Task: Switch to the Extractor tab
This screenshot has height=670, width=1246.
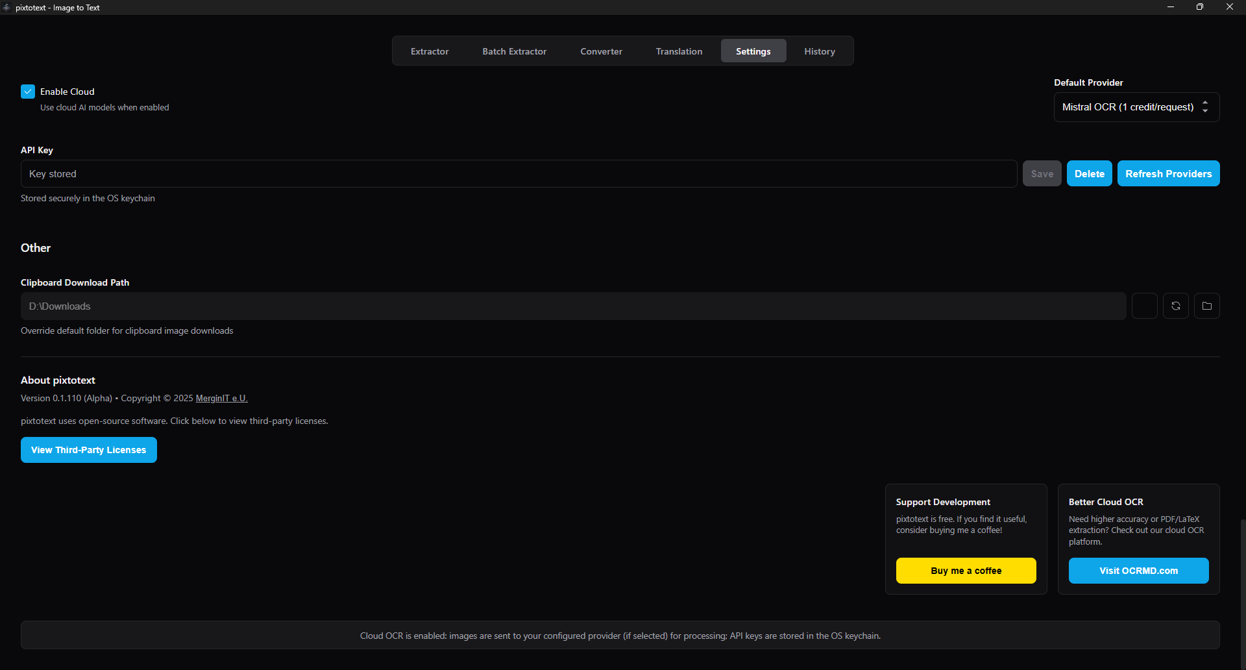Action: (430, 51)
